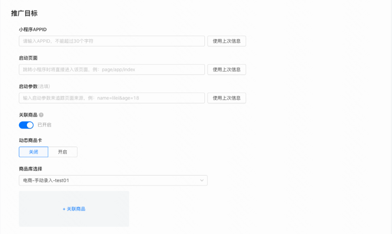This screenshot has height=234, width=392.
Task: Click the 推广目标 section heading
Action: [24, 13]
